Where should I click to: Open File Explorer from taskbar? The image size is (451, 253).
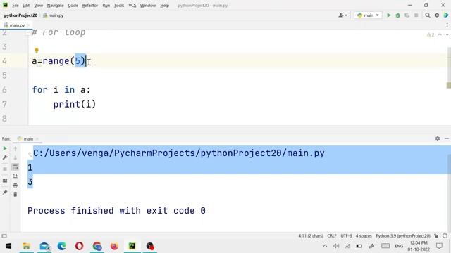(26, 246)
